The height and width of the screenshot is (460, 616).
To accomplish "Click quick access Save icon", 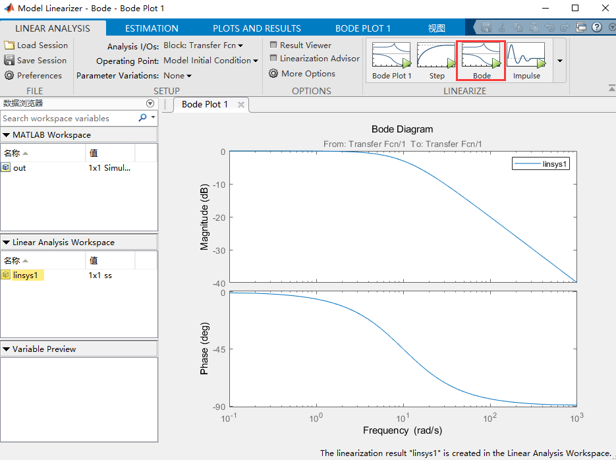I will pos(486,28).
